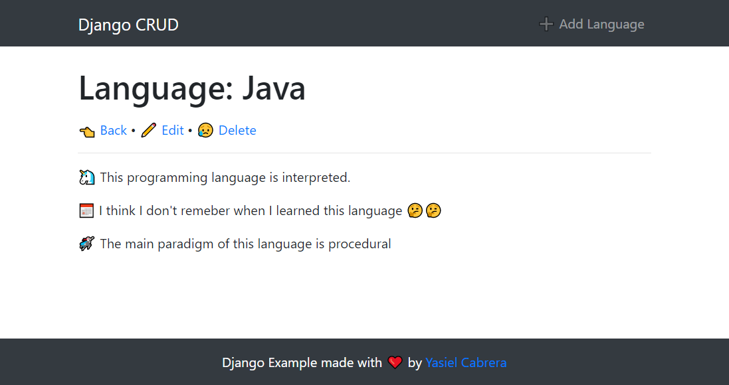Click the "Language: Java" heading

pos(192,88)
